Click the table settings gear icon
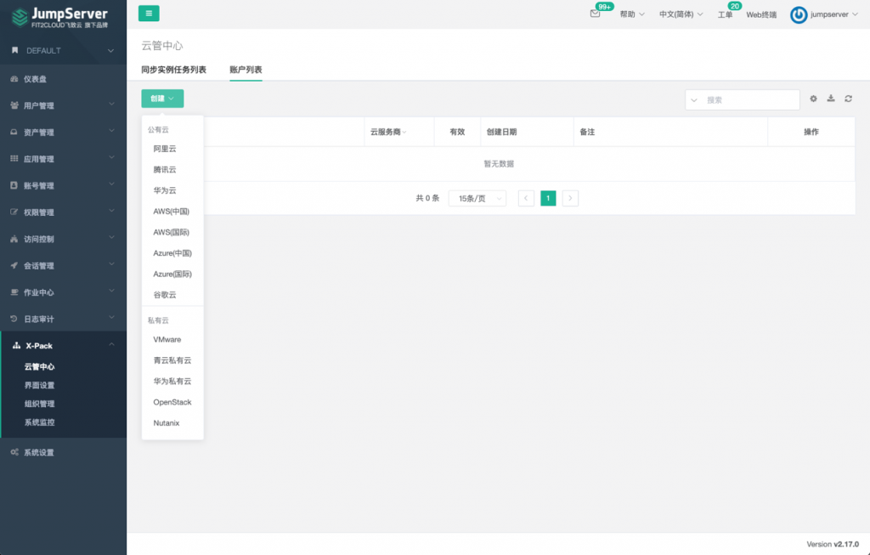Viewport: 870px width, 555px height. tap(813, 99)
